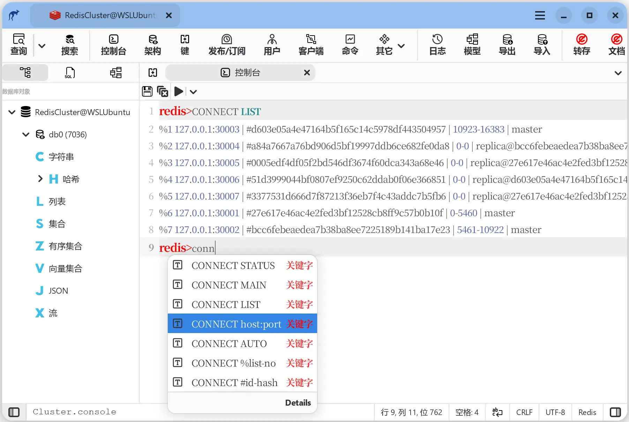629x422 pixels.
Task: Switch to the SQL file sidebar tab
Action: (70, 73)
